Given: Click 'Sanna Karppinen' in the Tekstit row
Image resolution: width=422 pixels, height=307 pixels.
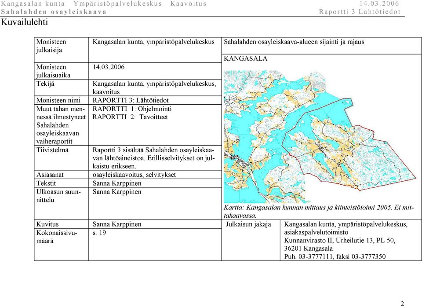Looking at the screenshot, I should click(x=117, y=183).
